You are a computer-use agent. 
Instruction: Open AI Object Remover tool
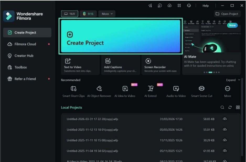pos(99,91)
